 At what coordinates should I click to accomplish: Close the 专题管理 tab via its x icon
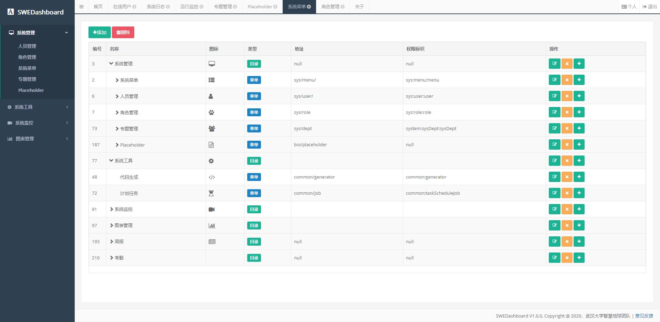pyautogui.click(x=235, y=7)
